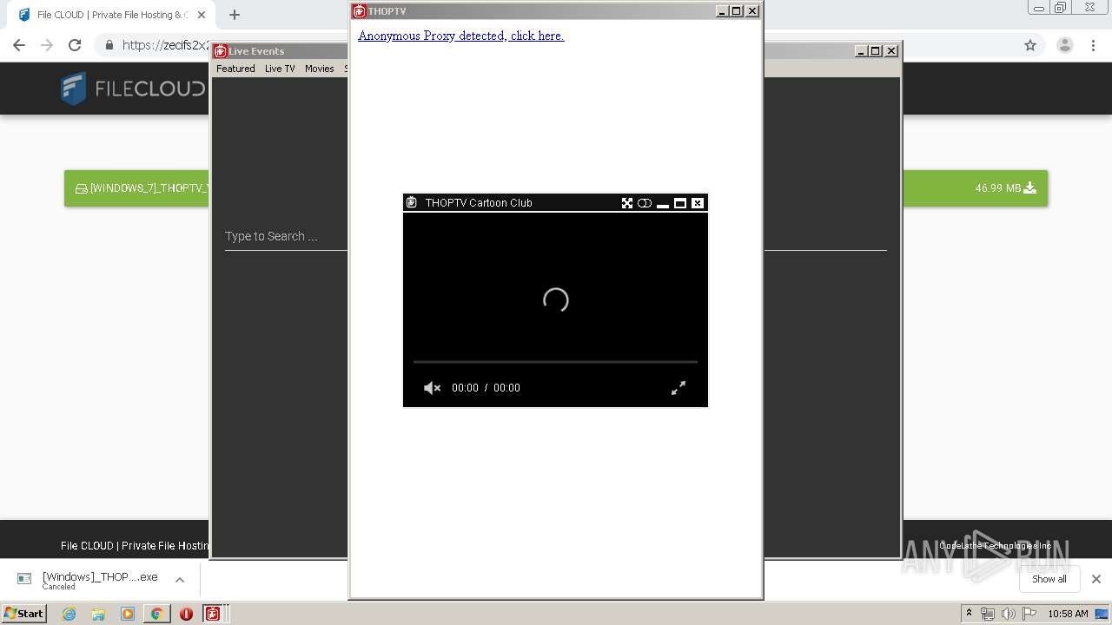Open the Chrome profile avatar
Image resolution: width=1112 pixels, height=625 pixels.
point(1065,45)
